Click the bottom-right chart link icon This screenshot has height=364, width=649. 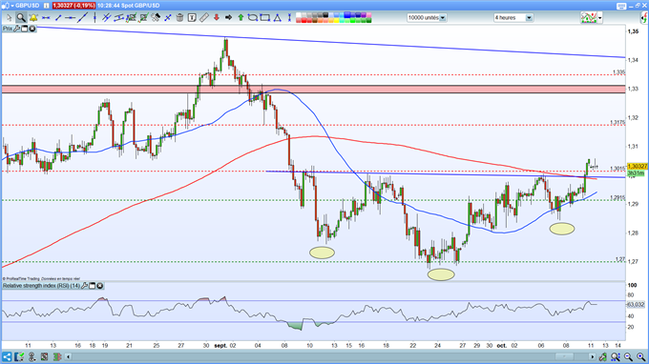pos(603,357)
